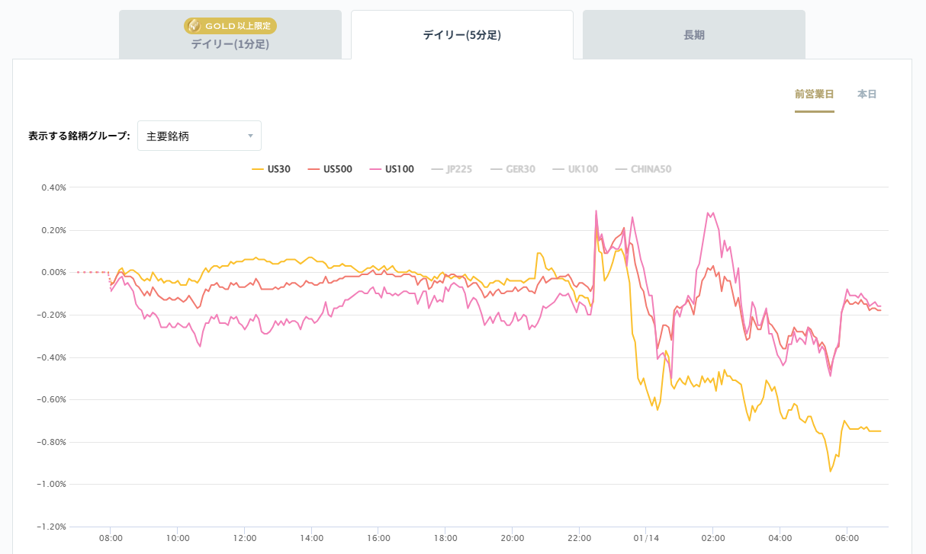
Task: Expand the 表示する銘柄グループ selection list
Action: 199,135
